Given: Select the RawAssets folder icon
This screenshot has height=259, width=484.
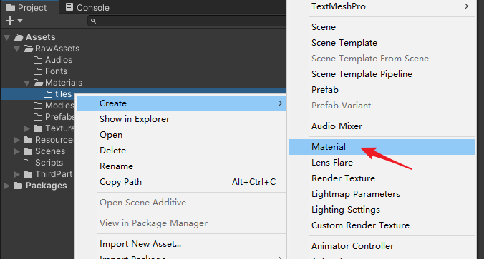Looking at the screenshot, I should tap(28, 49).
